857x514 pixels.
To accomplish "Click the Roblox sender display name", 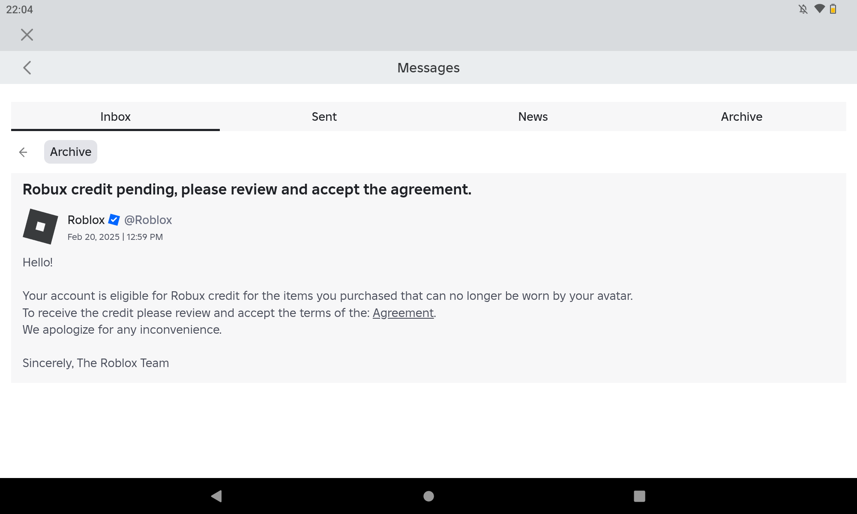I will 86,220.
